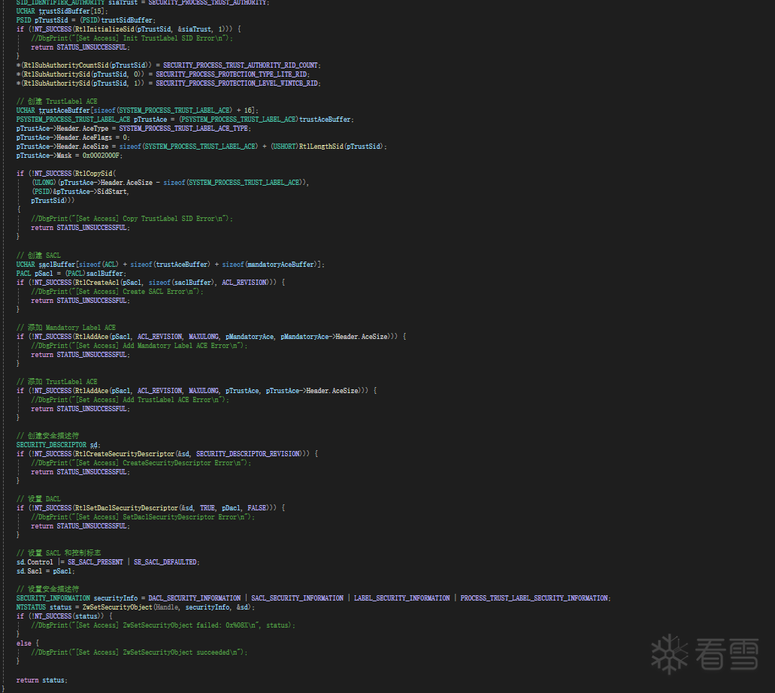
Task: Click the '// 设置 DACL' comment
Action: click(38, 499)
